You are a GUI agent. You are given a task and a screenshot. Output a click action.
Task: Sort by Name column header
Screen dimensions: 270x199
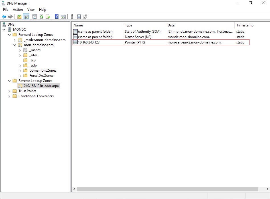(97, 25)
